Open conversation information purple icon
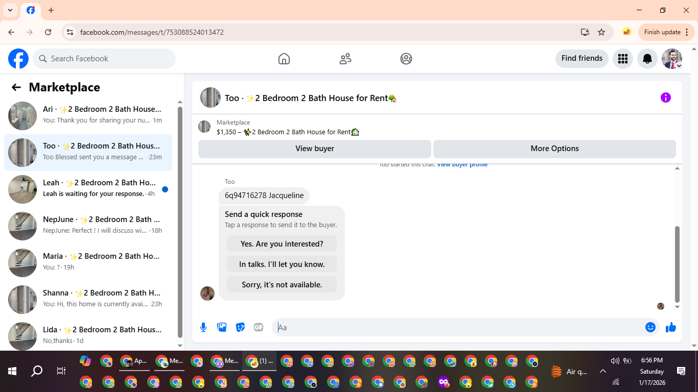698x392 pixels. (x=666, y=97)
